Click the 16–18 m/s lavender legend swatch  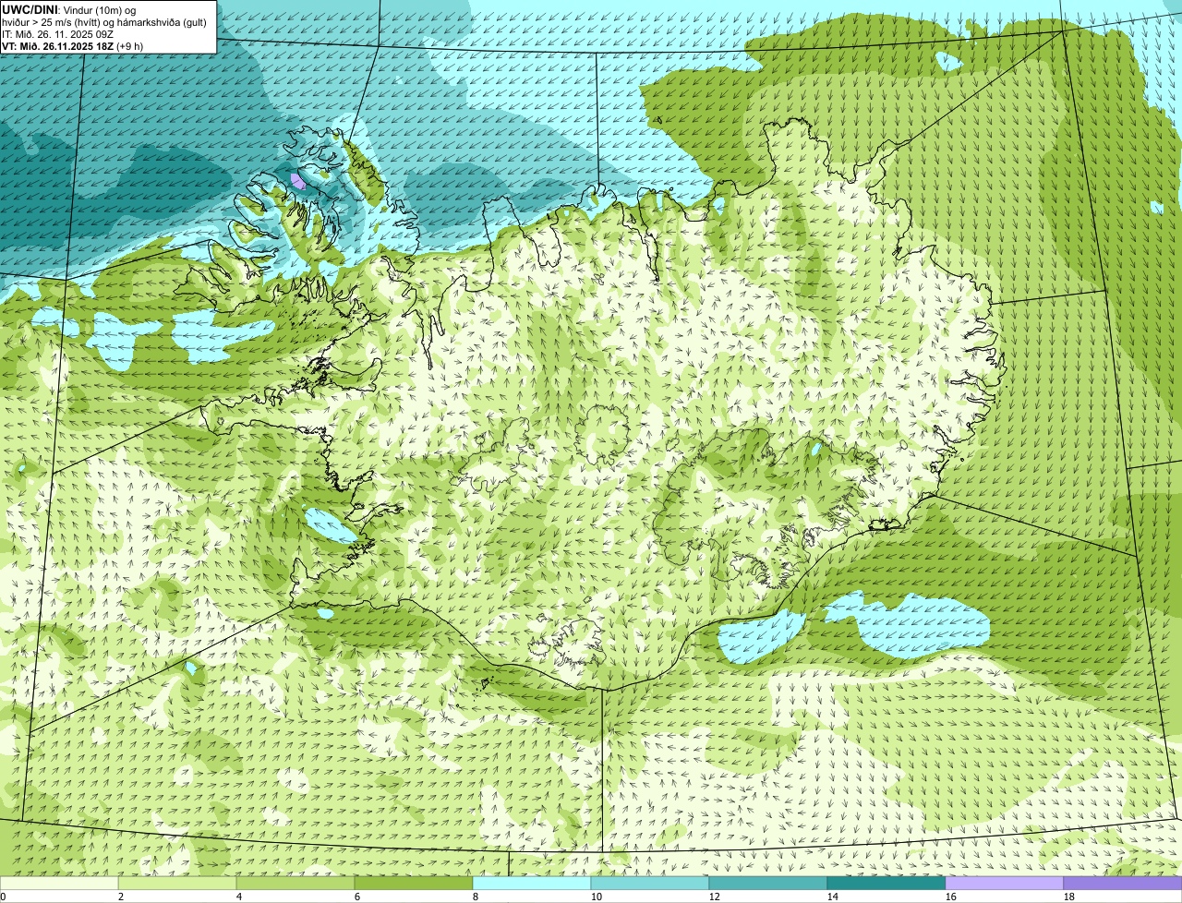[1005, 884]
